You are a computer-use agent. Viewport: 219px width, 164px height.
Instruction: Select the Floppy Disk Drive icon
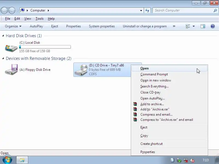[x=11, y=69]
